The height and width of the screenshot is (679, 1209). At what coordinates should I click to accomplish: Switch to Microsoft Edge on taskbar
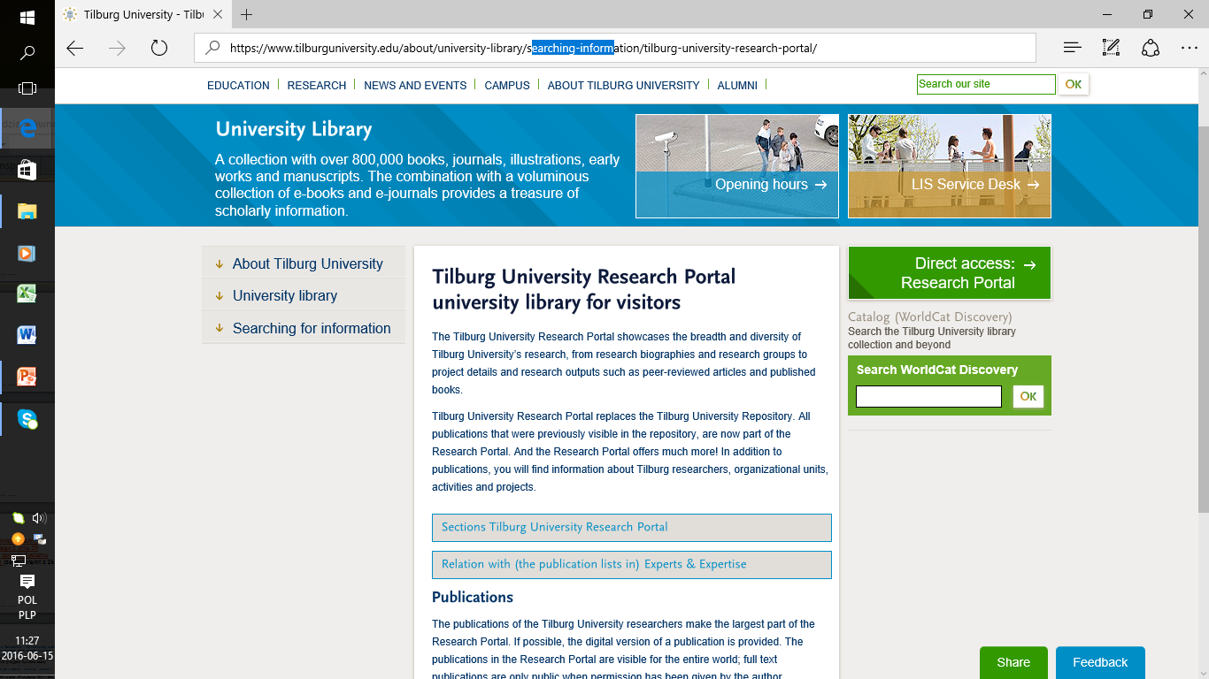(27, 129)
